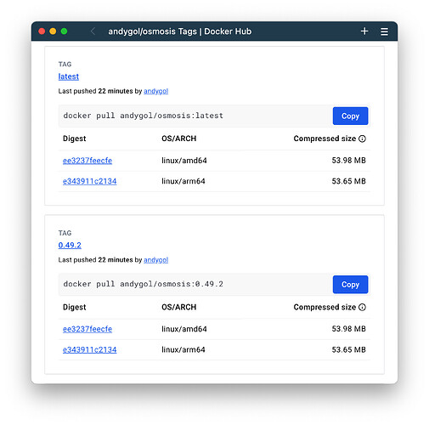Click the info icon beside Compressed size under 0.49.2 tag
Image resolution: width=429 pixels, height=425 pixels.
click(362, 307)
